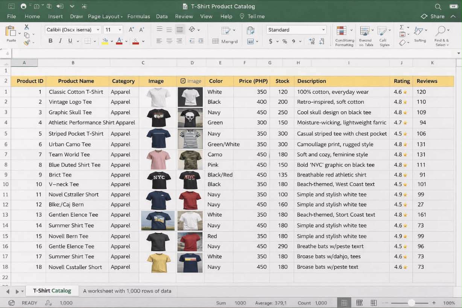The width and height of the screenshot is (462, 308).
Task: Select the AutoSum icon
Action: coord(403,27)
